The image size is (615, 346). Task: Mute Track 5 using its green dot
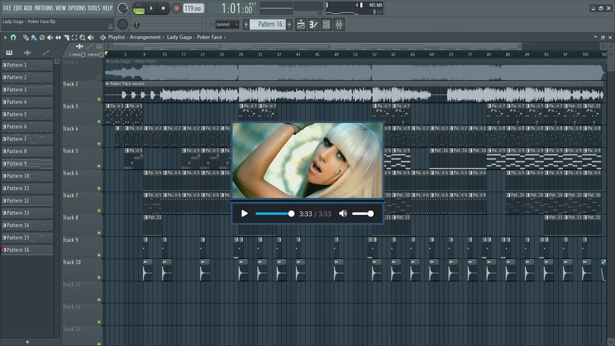[99, 166]
